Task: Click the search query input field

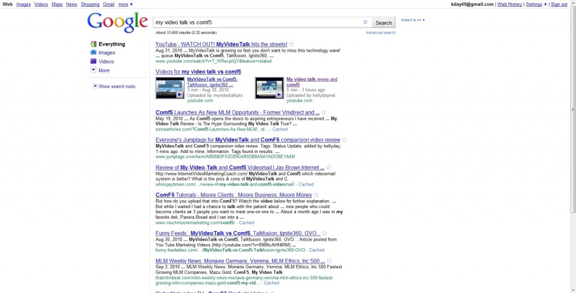Action: [257, 22]
